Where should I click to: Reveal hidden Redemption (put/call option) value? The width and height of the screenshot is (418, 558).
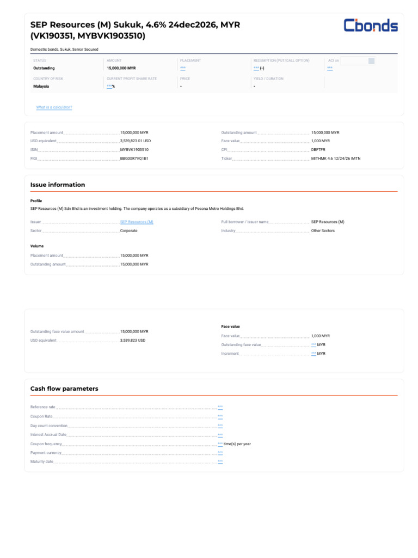[x=256, y=68]
